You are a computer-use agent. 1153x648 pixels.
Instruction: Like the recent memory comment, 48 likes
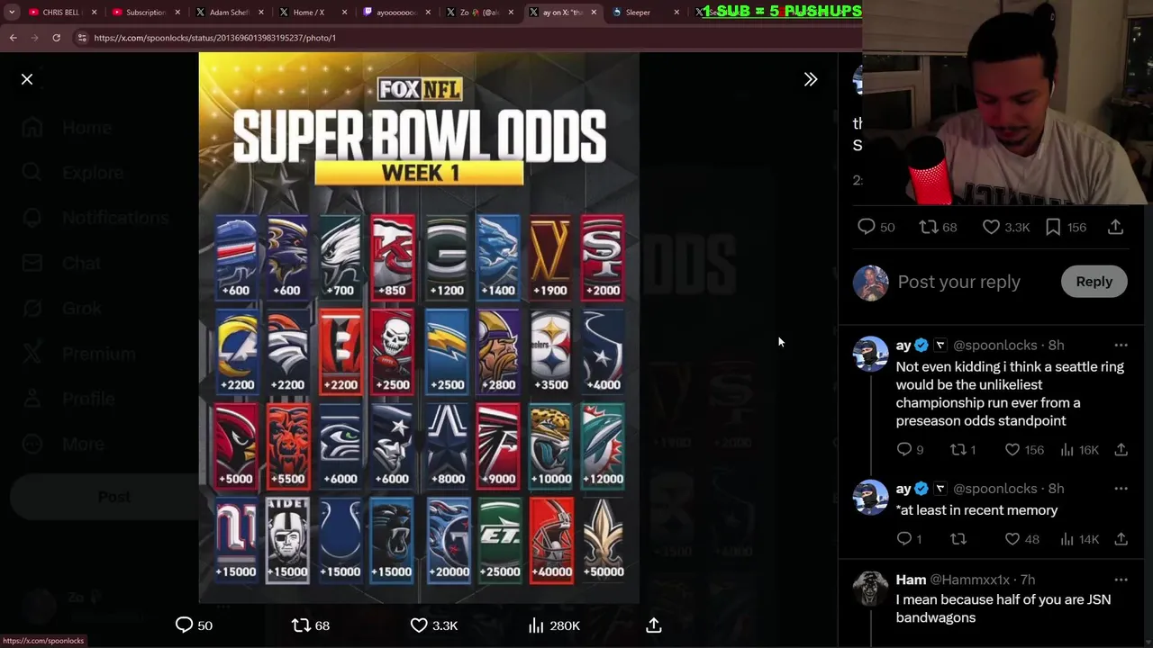pyautogui.click(x=1021, y=538)
